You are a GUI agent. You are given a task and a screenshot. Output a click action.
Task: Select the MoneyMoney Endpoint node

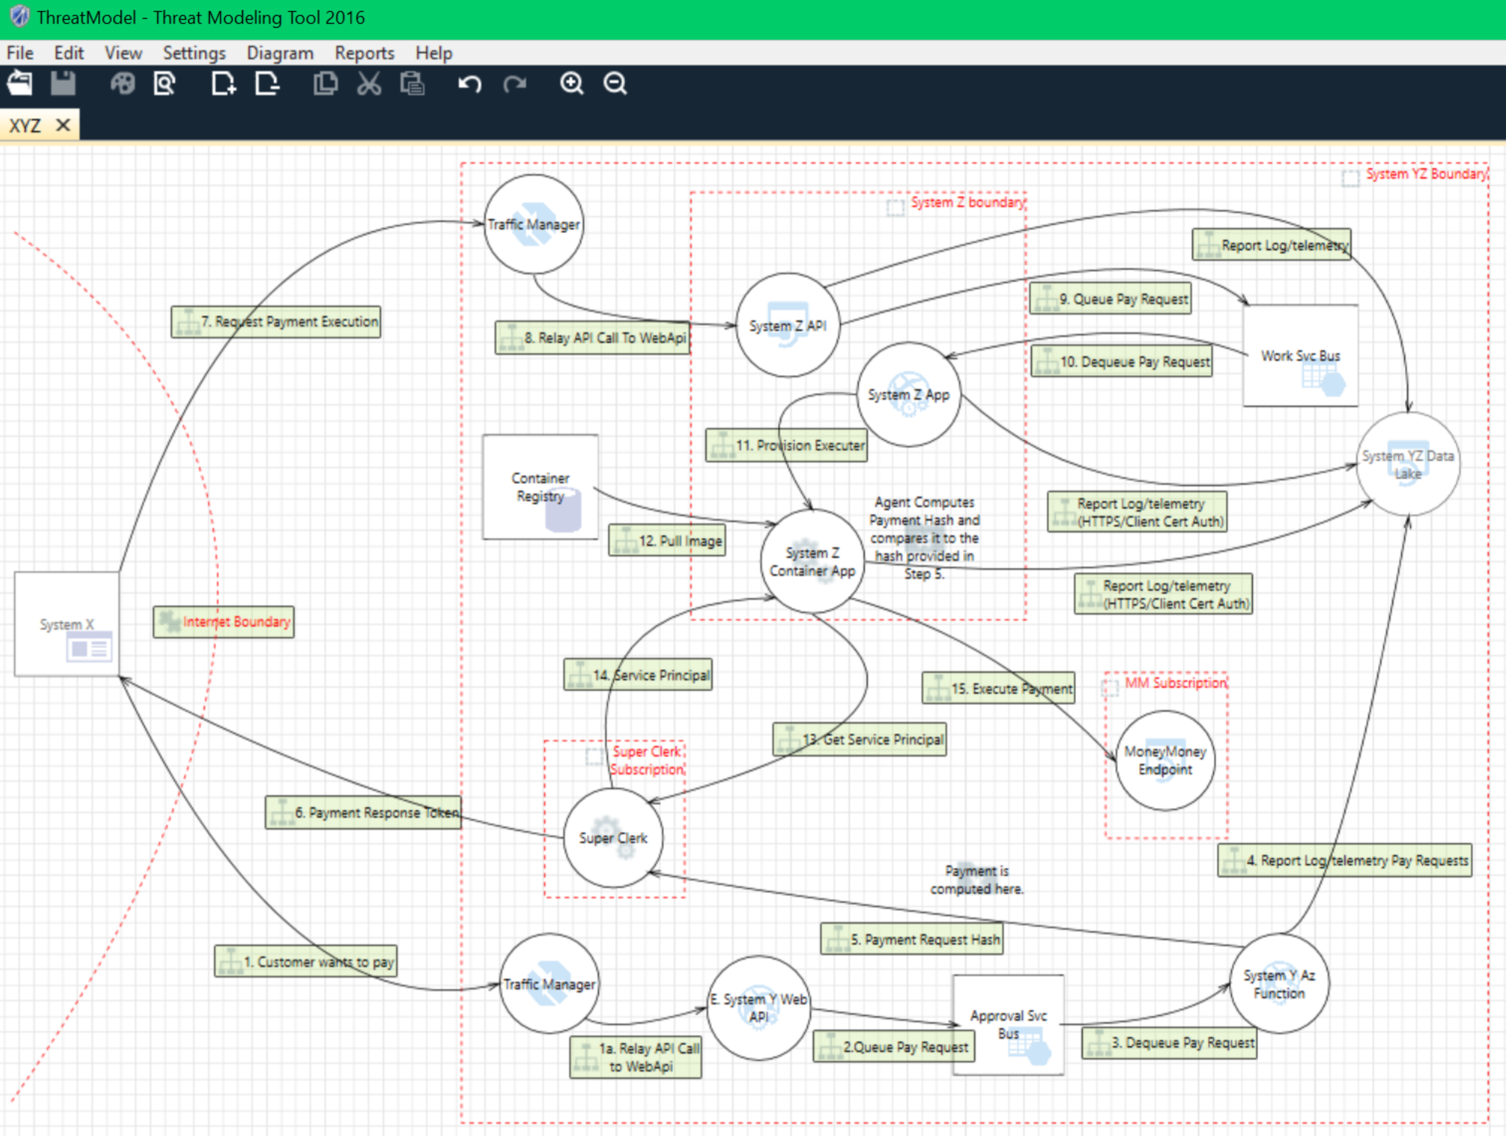tap(1165, 760)
